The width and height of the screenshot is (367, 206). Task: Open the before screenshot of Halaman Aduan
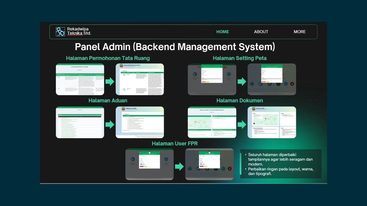point(80,122)
